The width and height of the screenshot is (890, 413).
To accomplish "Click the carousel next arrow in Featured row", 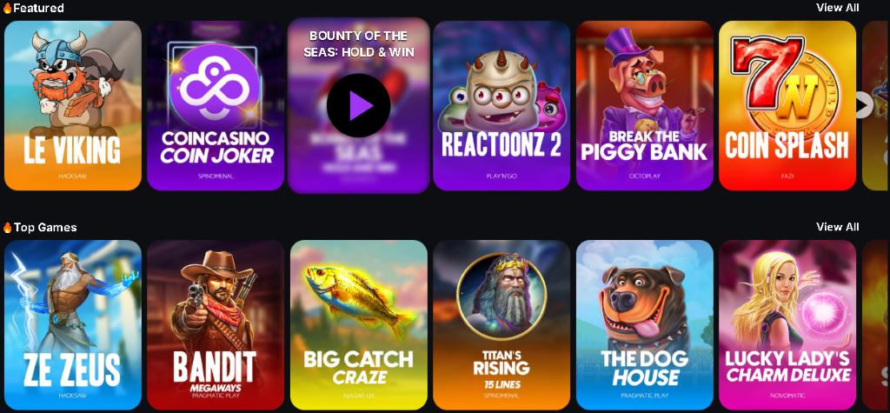I will tap(863, 105).
